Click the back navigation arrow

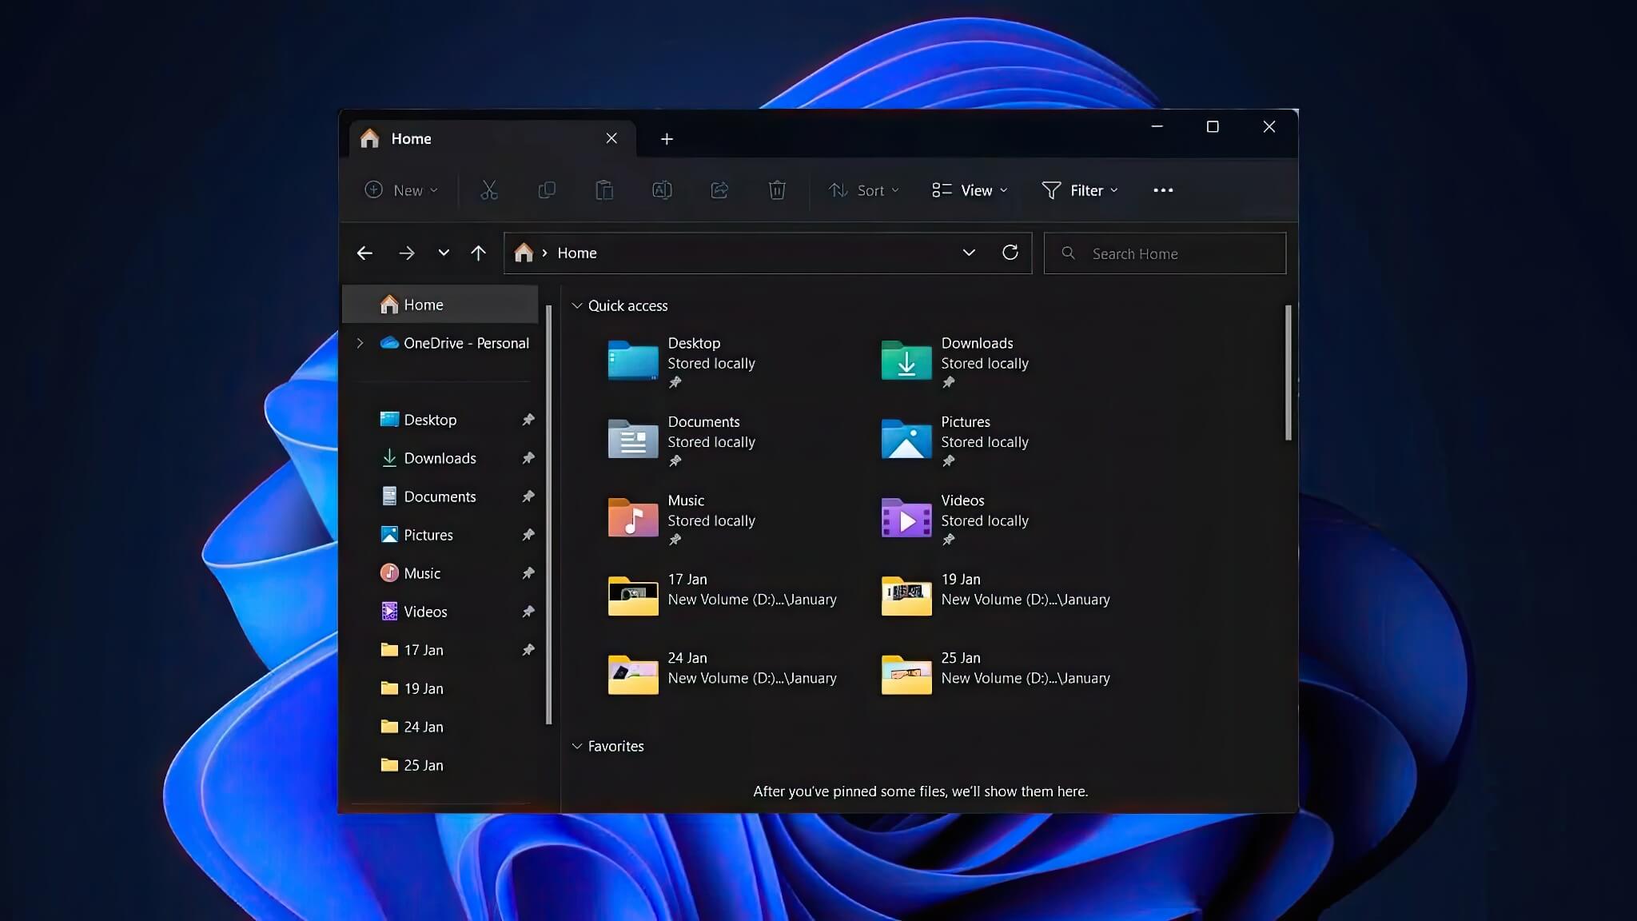point(364,253)
